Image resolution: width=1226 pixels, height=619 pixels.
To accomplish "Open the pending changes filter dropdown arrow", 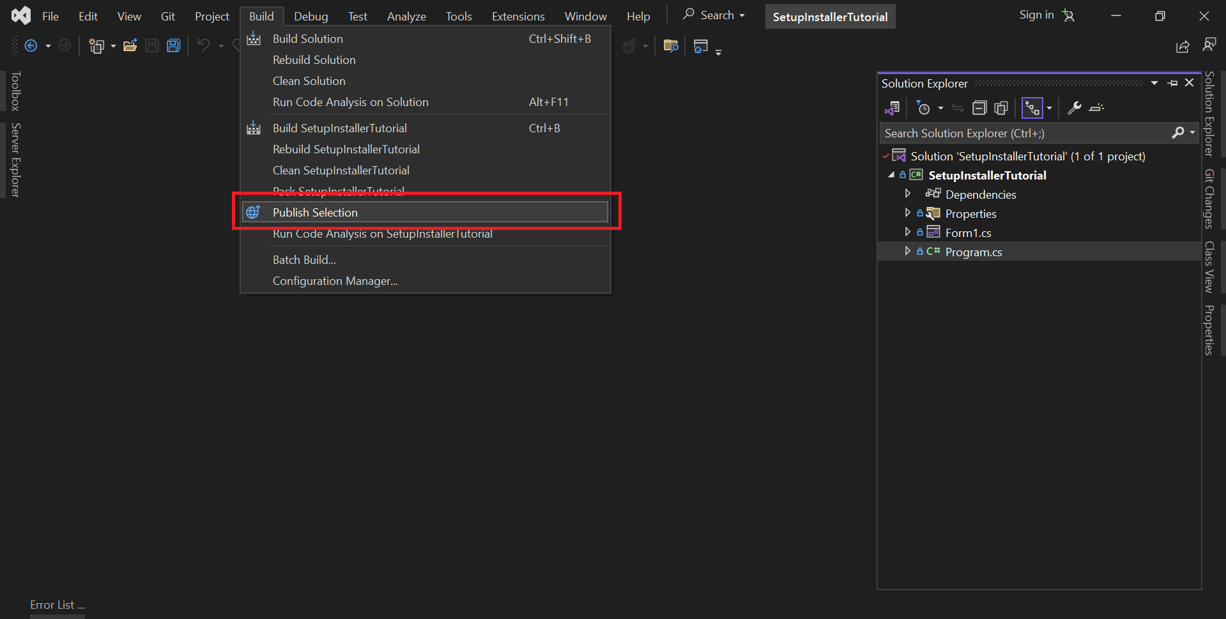I will tap(940, 108).
